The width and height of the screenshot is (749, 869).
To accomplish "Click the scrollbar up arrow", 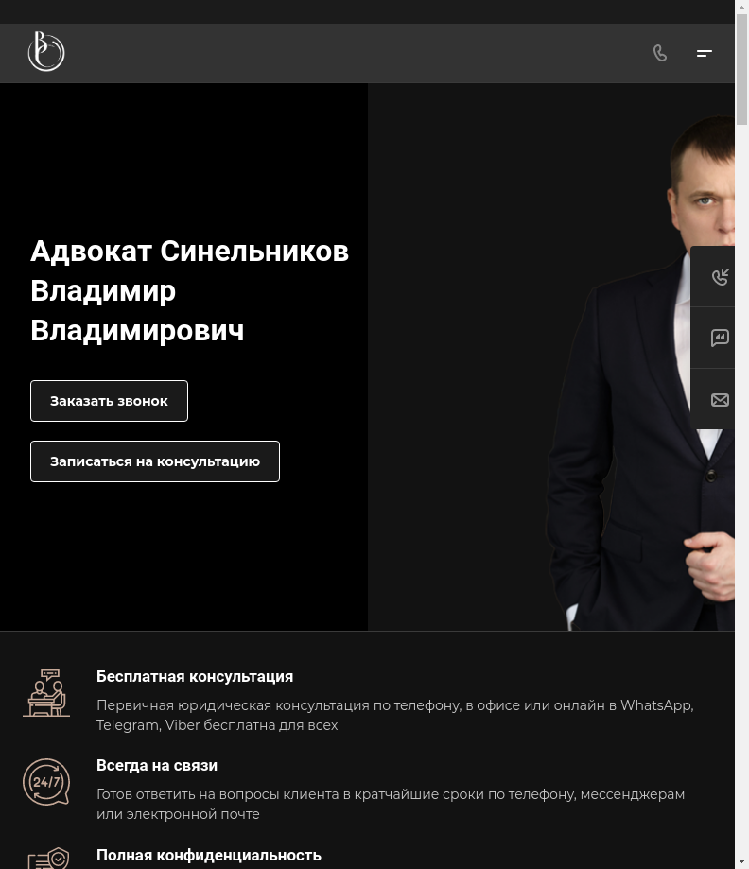I will pos(741,7).
